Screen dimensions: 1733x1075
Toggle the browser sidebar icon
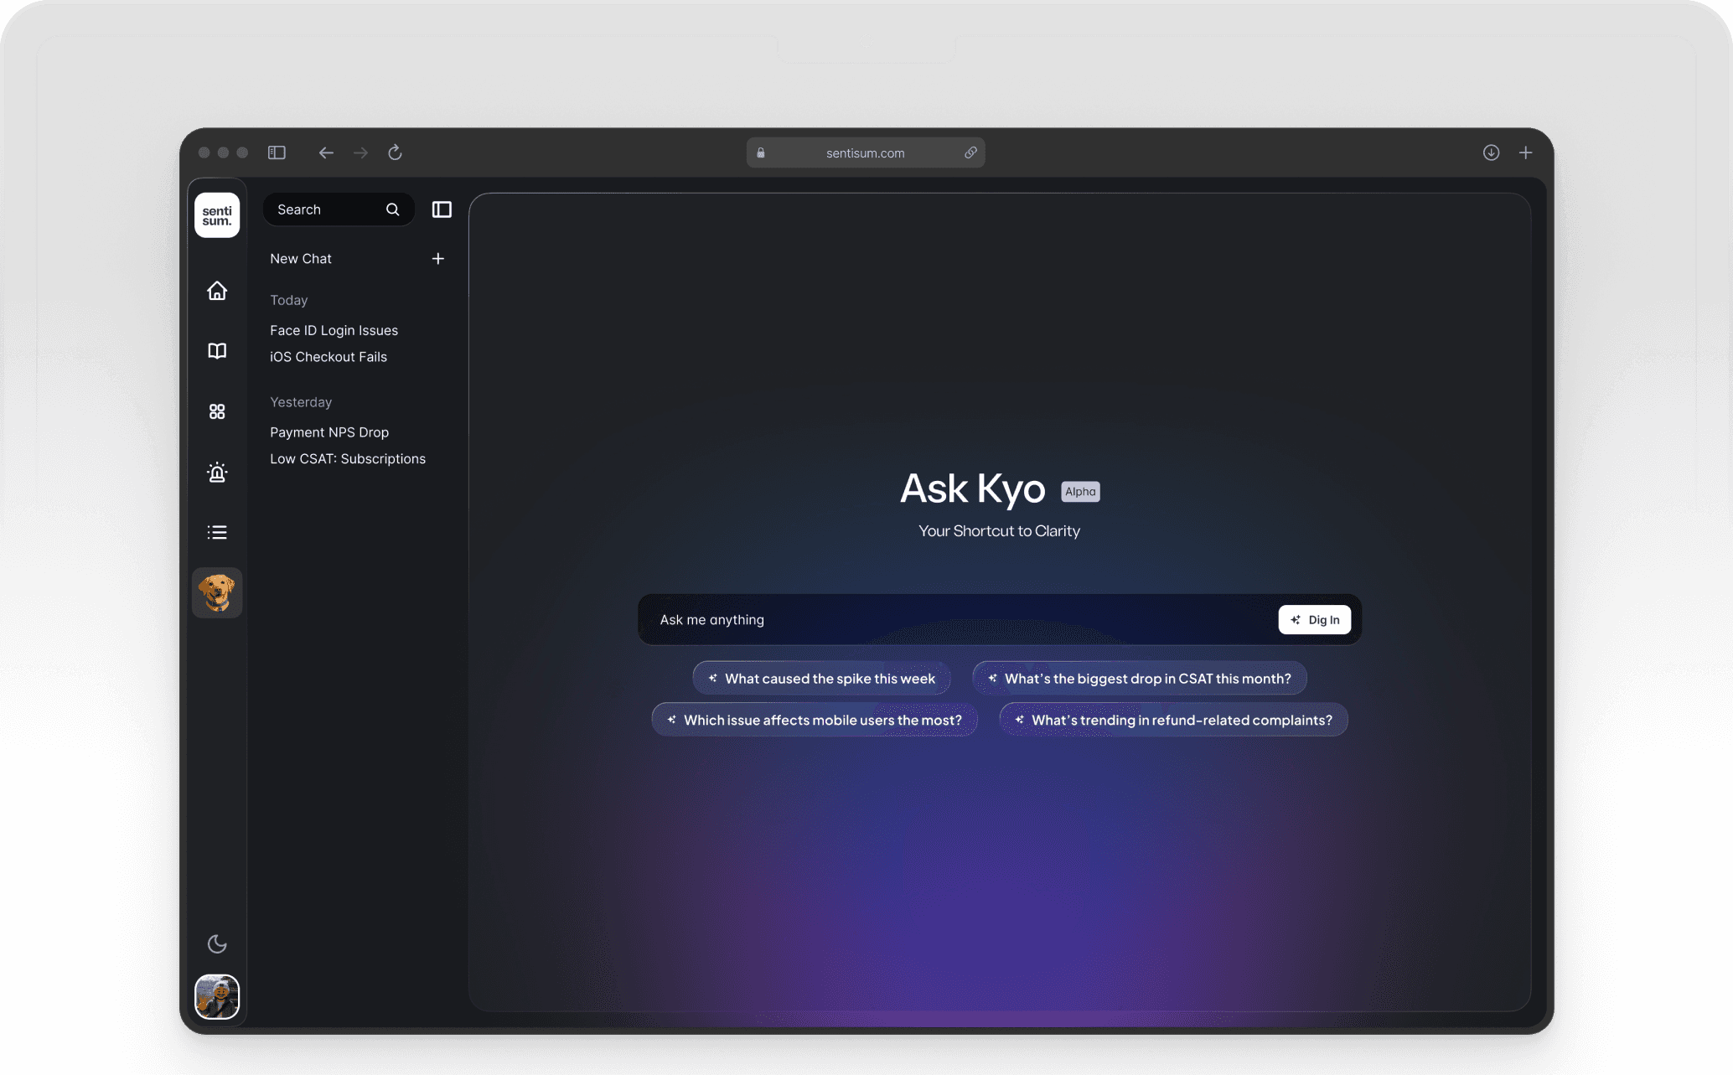pos(277,152)
